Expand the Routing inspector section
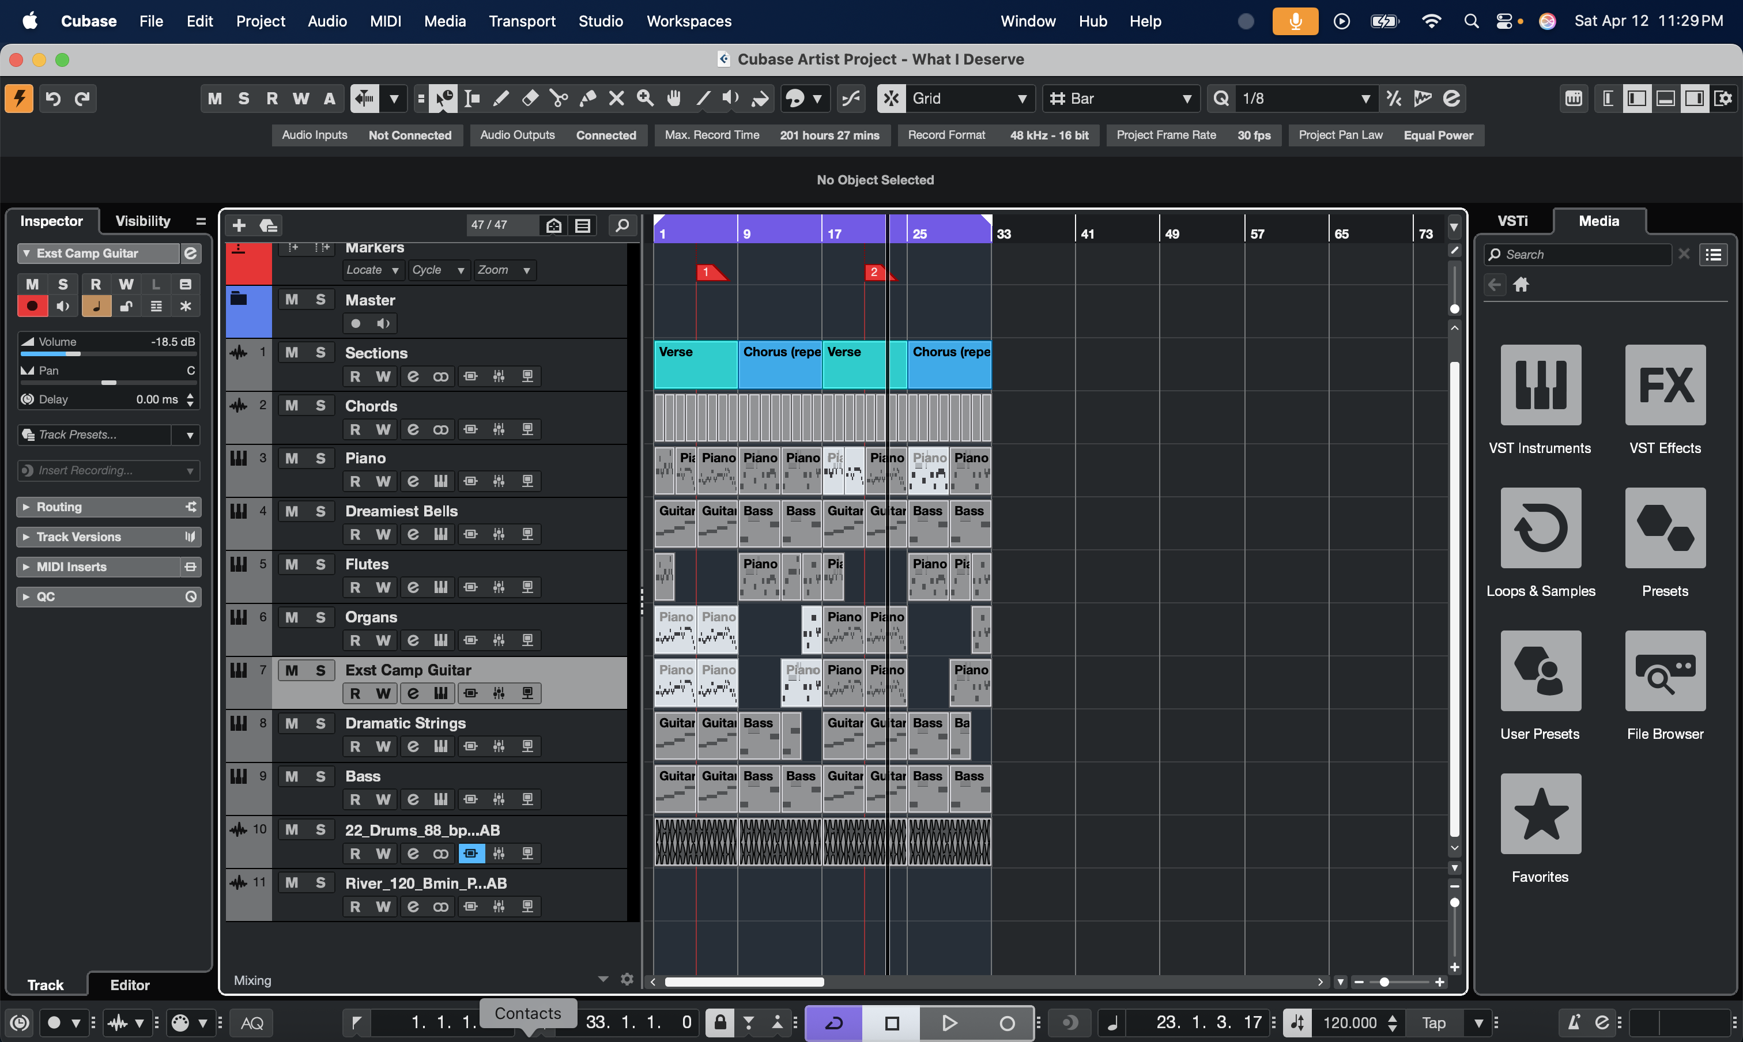Screen dimensions: 1743x1042 click(109, 507)
